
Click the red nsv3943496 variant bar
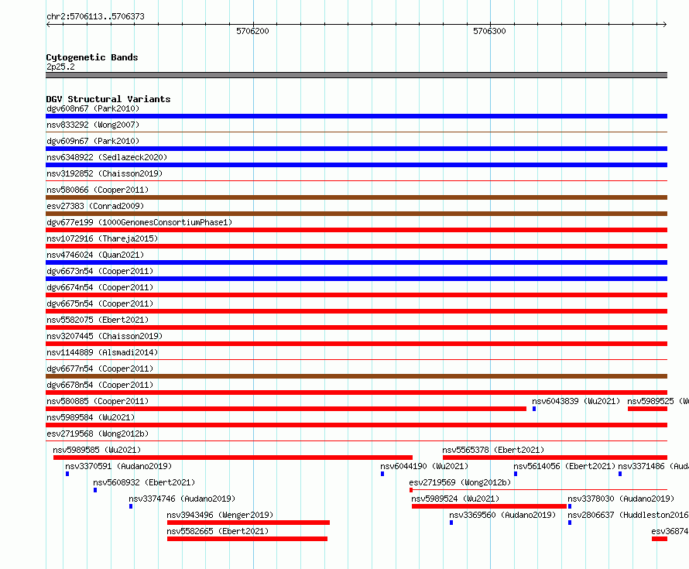pos(249,523)
